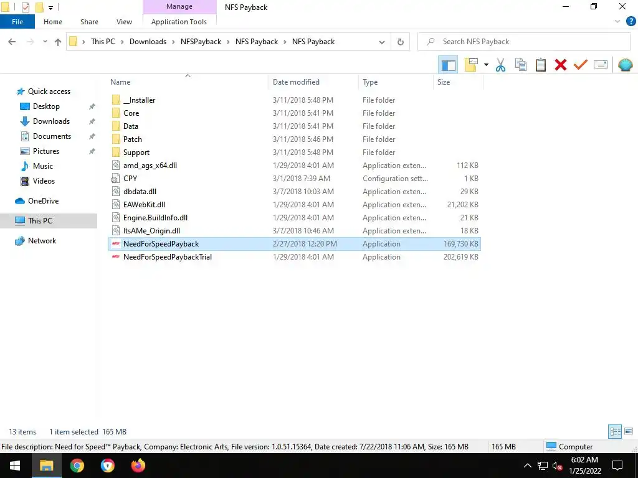
Task: Click the Paste clipboard icon
Action: (x=540, y=65)
